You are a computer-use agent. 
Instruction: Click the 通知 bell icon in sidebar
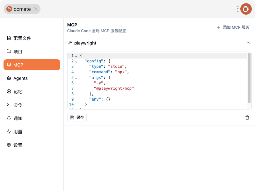pos(9,118)
